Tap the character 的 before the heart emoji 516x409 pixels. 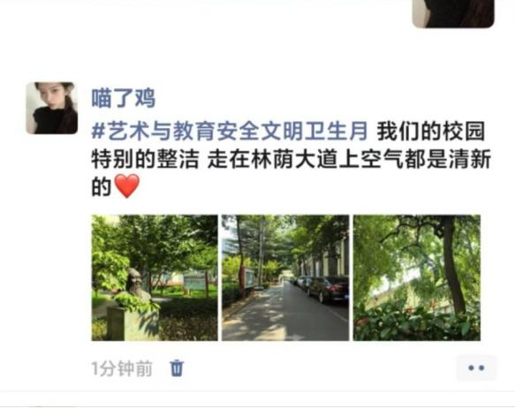[x=102, y=186]
